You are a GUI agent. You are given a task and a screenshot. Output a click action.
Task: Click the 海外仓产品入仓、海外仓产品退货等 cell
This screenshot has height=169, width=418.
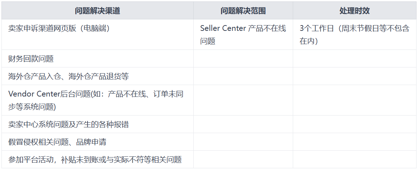98,76
